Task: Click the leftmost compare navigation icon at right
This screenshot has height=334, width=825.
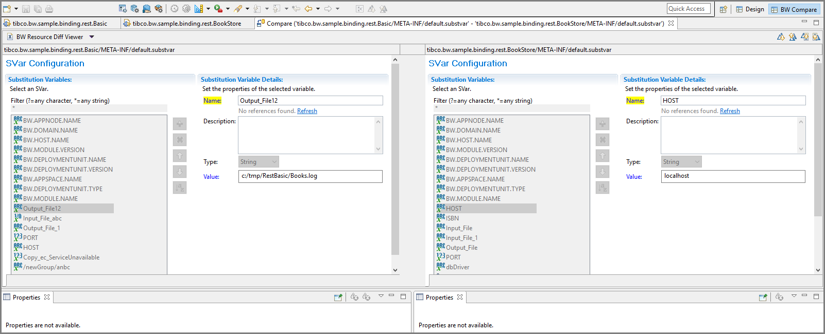Action: coord(781,37)
